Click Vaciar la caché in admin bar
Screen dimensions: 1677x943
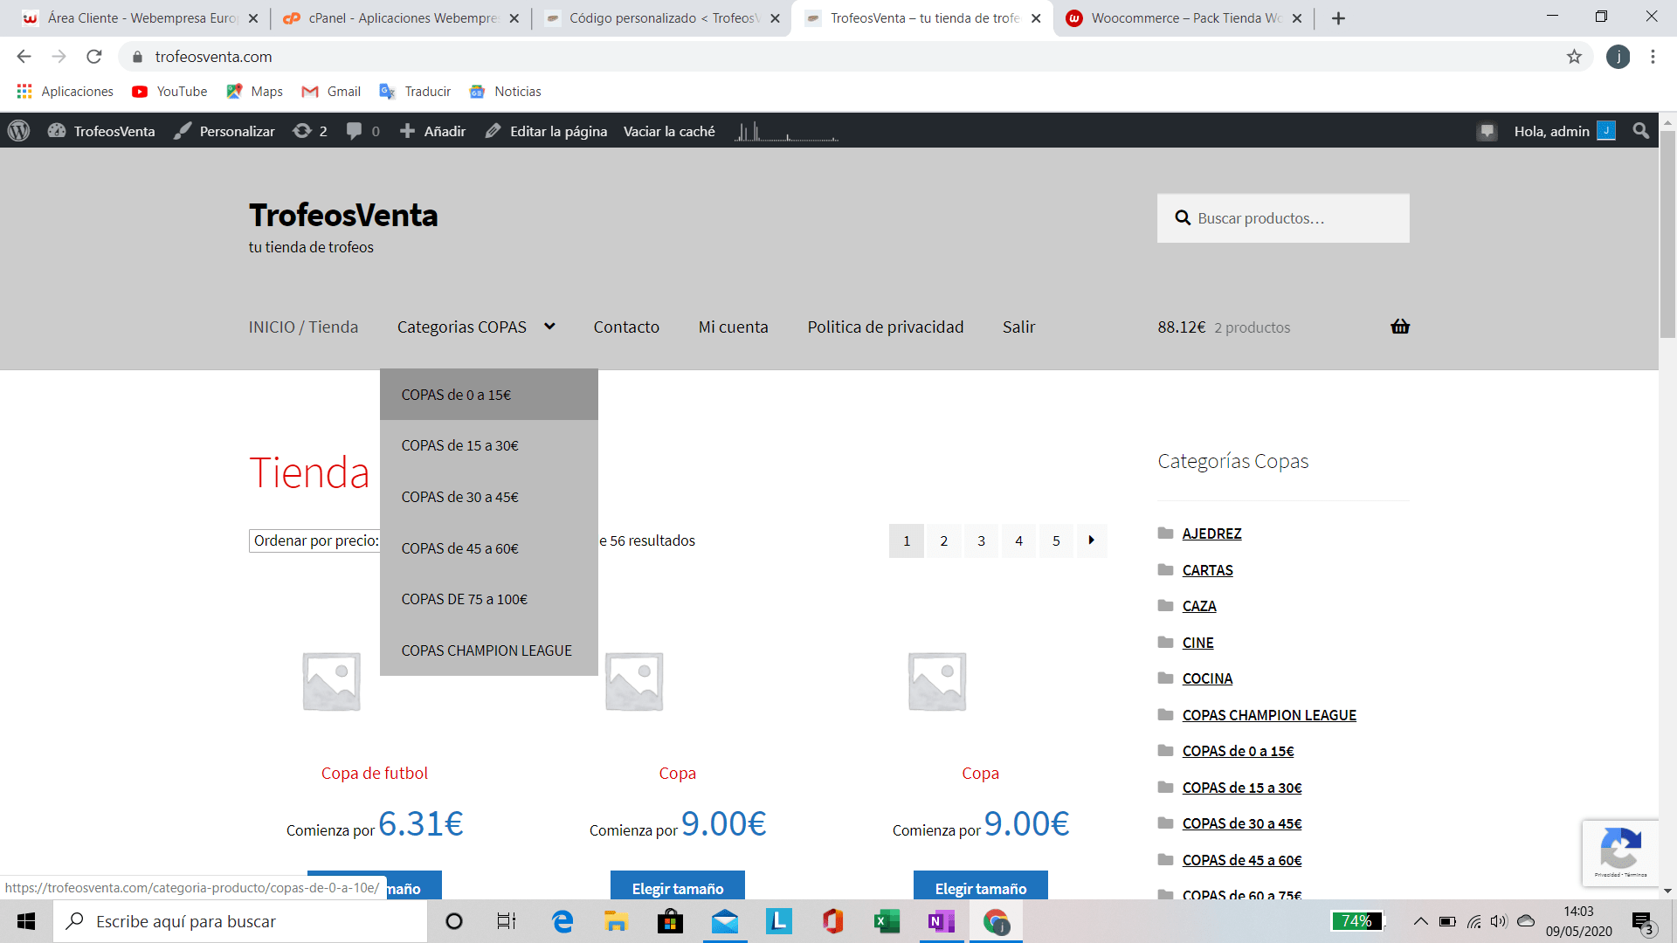pos(669,131)
